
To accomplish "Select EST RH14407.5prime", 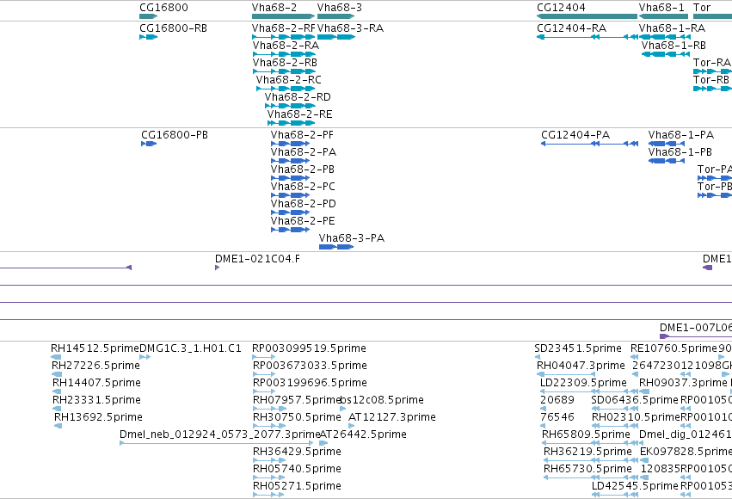I will click(x=96, y=383).
